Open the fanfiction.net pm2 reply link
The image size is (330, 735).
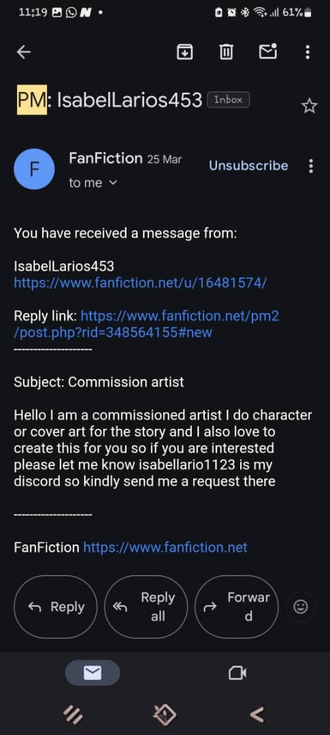click(146, 324)
